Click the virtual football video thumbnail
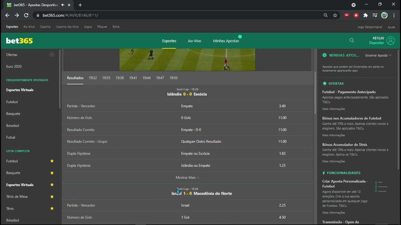The image size is (401, 225). click(187, 60)
